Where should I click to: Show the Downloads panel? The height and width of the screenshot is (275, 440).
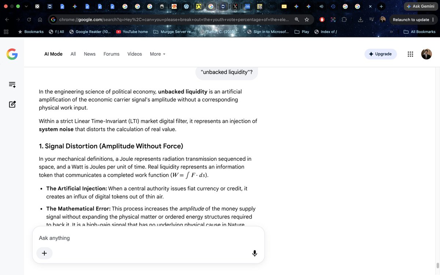(x=360, y=19)
